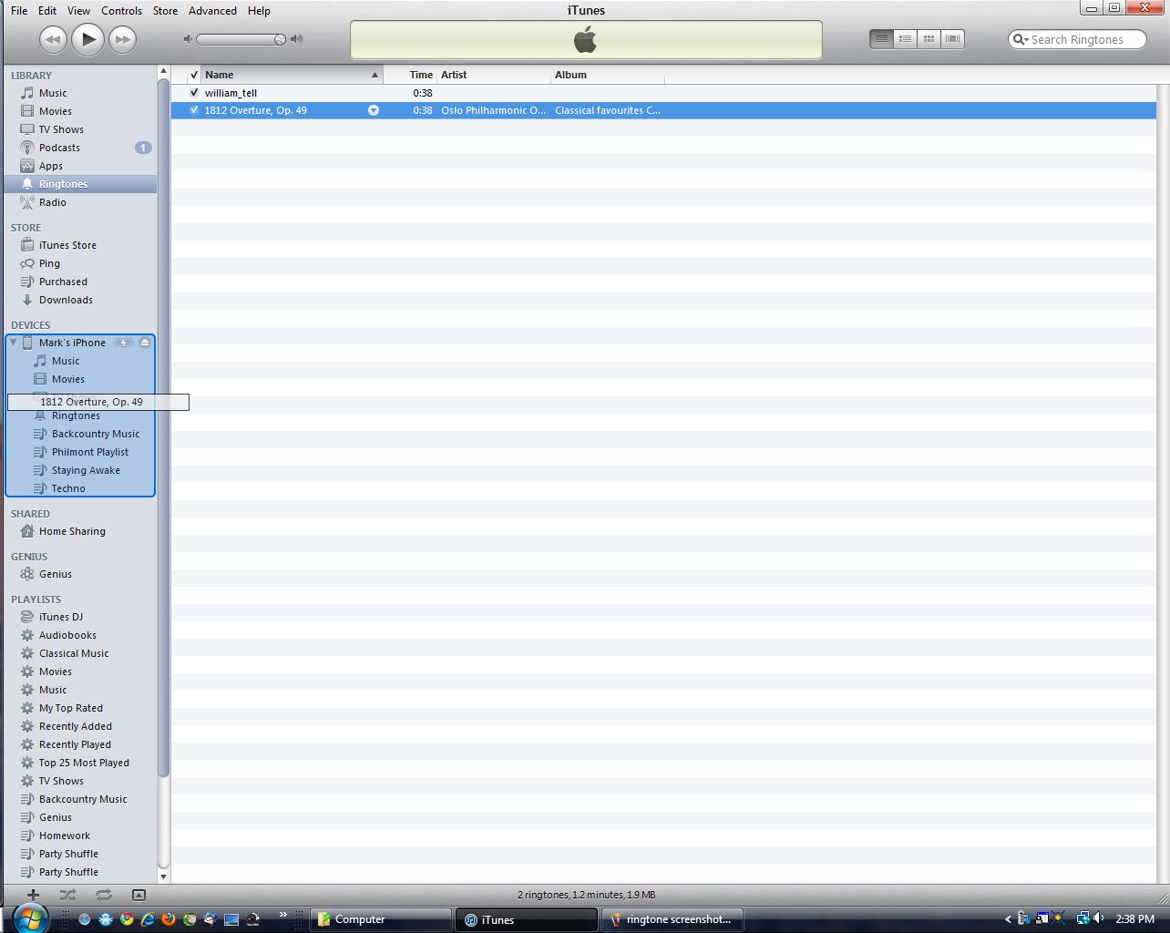Switch to album list view
The image size is (1170, 933).
click(905, 39)
